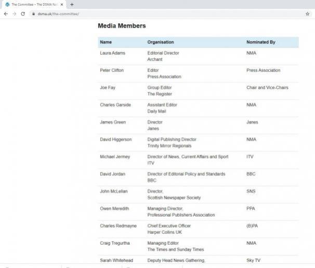This screenshot has width=315, height=268.
Task: Click the Media Members heading
Action: 122,26
